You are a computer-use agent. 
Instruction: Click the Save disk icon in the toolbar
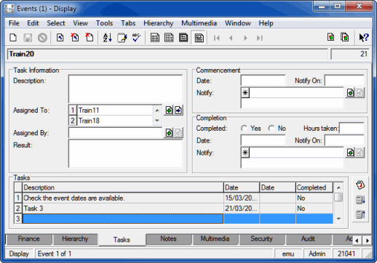(28, 38)
